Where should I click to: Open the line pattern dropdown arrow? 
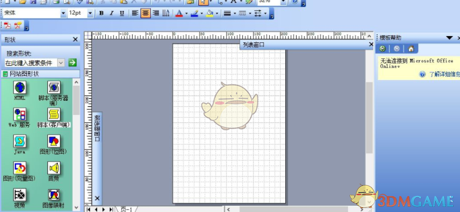coord(250,14)
